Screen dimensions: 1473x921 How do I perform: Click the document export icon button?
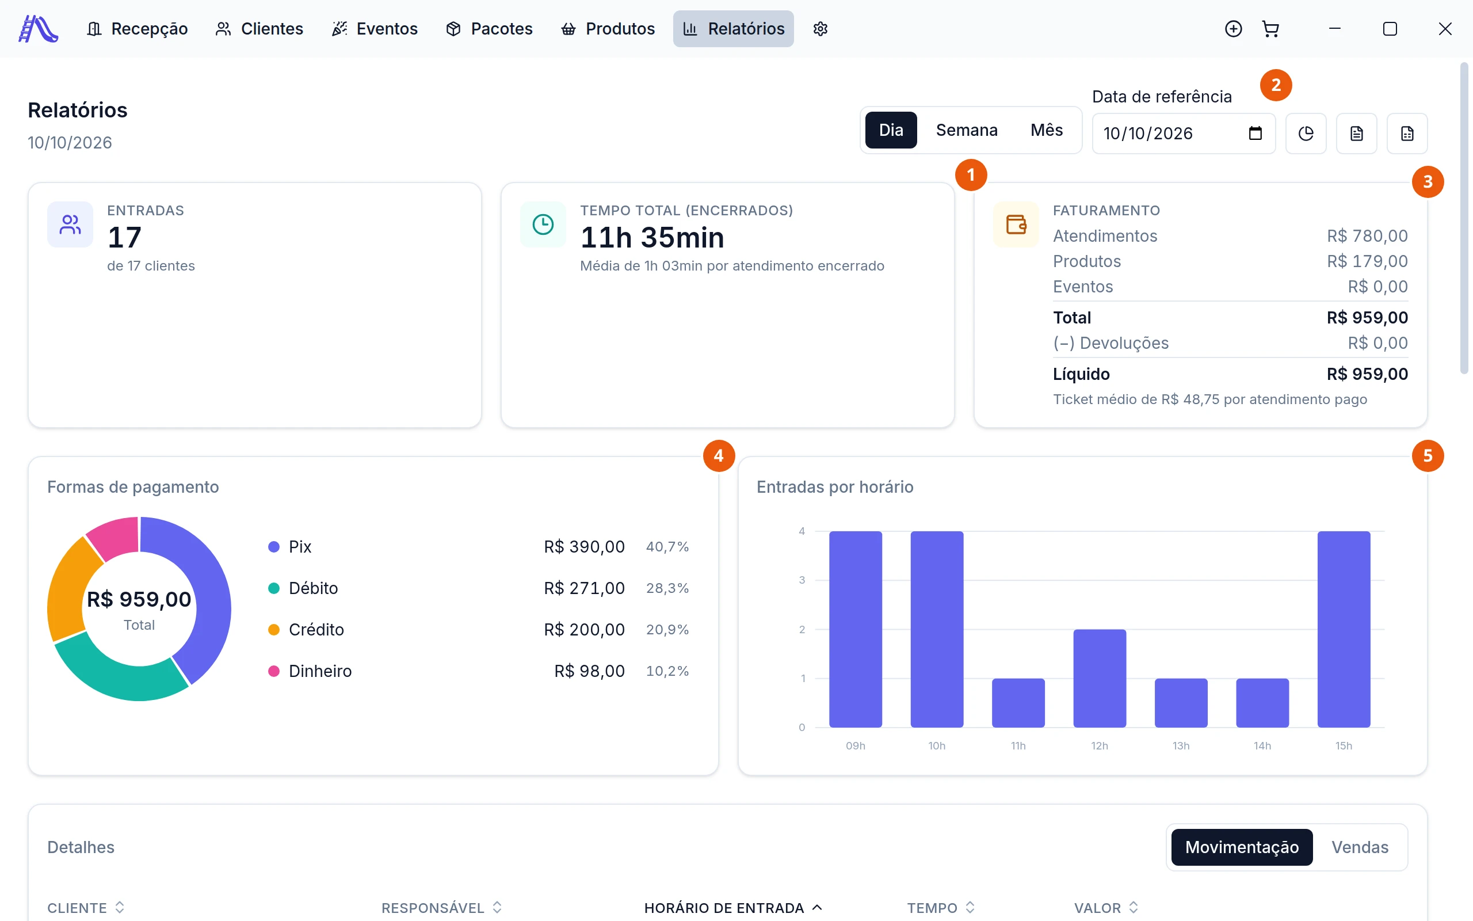click(x=1356, y=134)
